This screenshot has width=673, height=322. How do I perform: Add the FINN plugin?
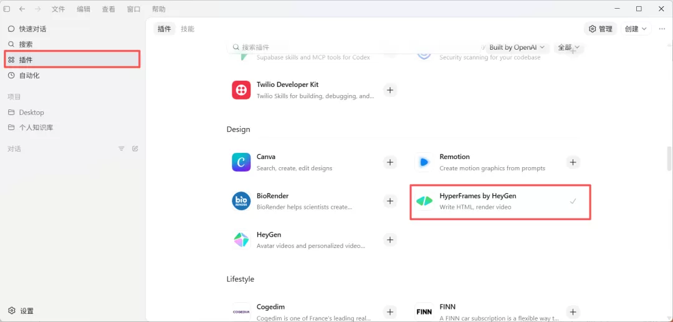click(573, 312)
